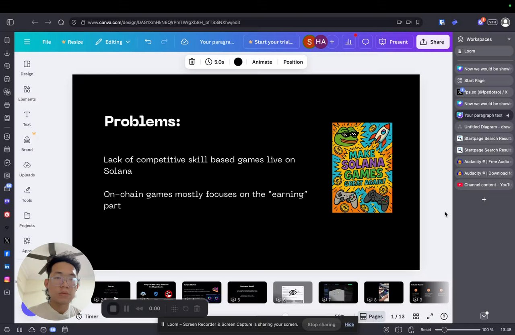
Task: Open the Design panel
Action: 27,68
